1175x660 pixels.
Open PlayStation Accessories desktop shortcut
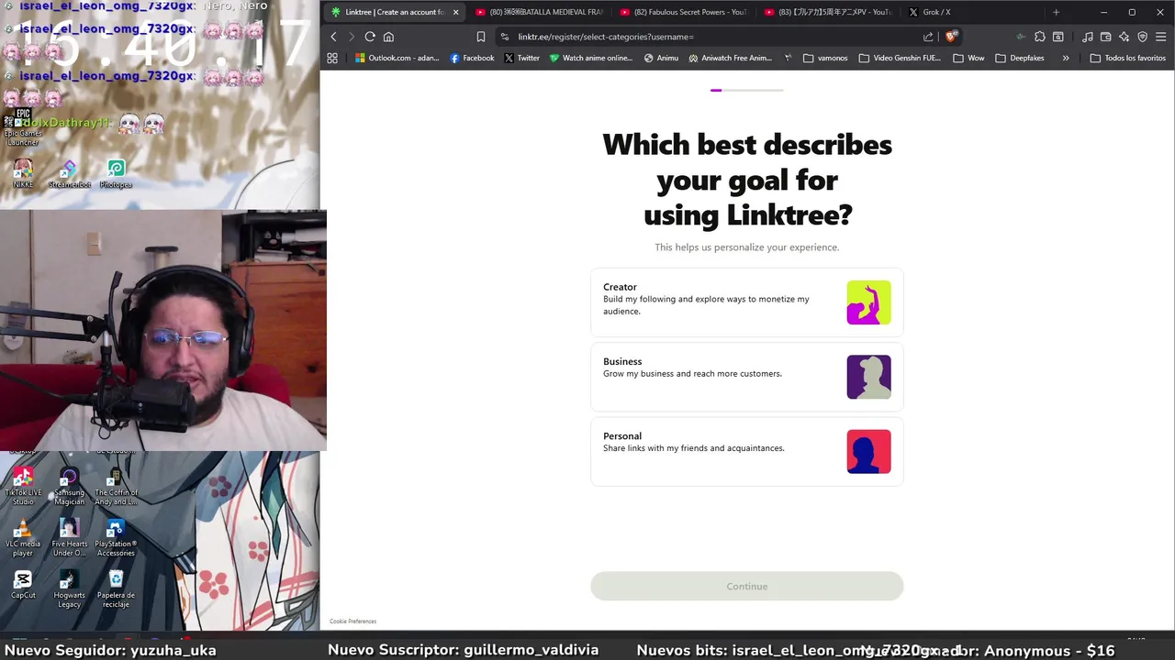116,537
